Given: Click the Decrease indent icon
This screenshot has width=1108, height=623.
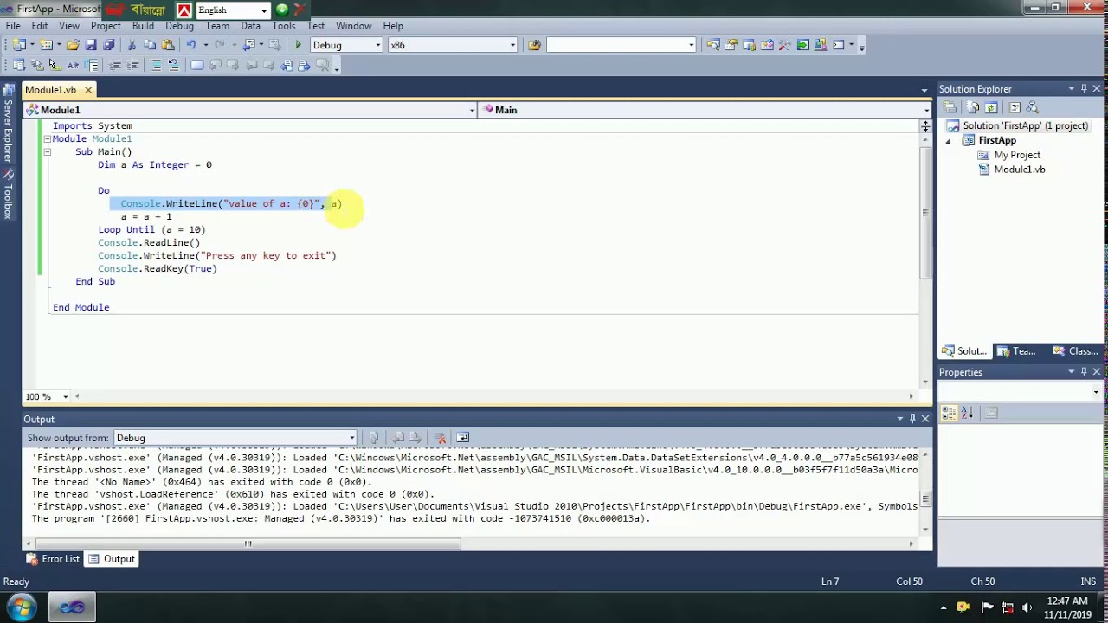Looking at the screenshot, I should click(114, 66).
